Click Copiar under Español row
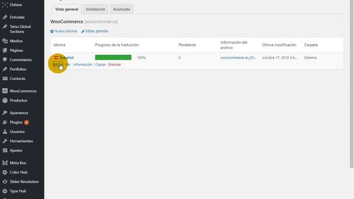This screenshot has height=199, width=354. pos(100,65)
